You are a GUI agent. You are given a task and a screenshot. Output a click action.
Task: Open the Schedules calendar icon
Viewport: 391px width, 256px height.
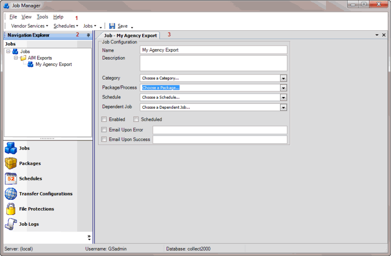pos(11,178)
